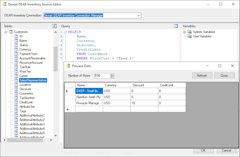Expand the System Variables node
This screenshot has height=157, width=240.
(x=184, y=32)
